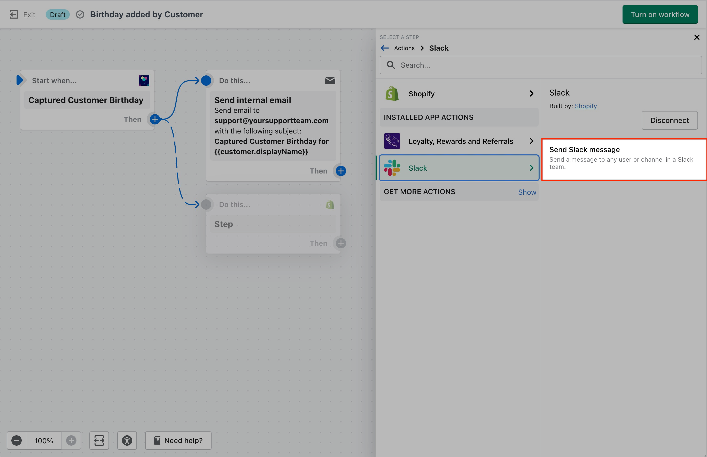Click the plus button after trigger Then

[x=155, y=119]
